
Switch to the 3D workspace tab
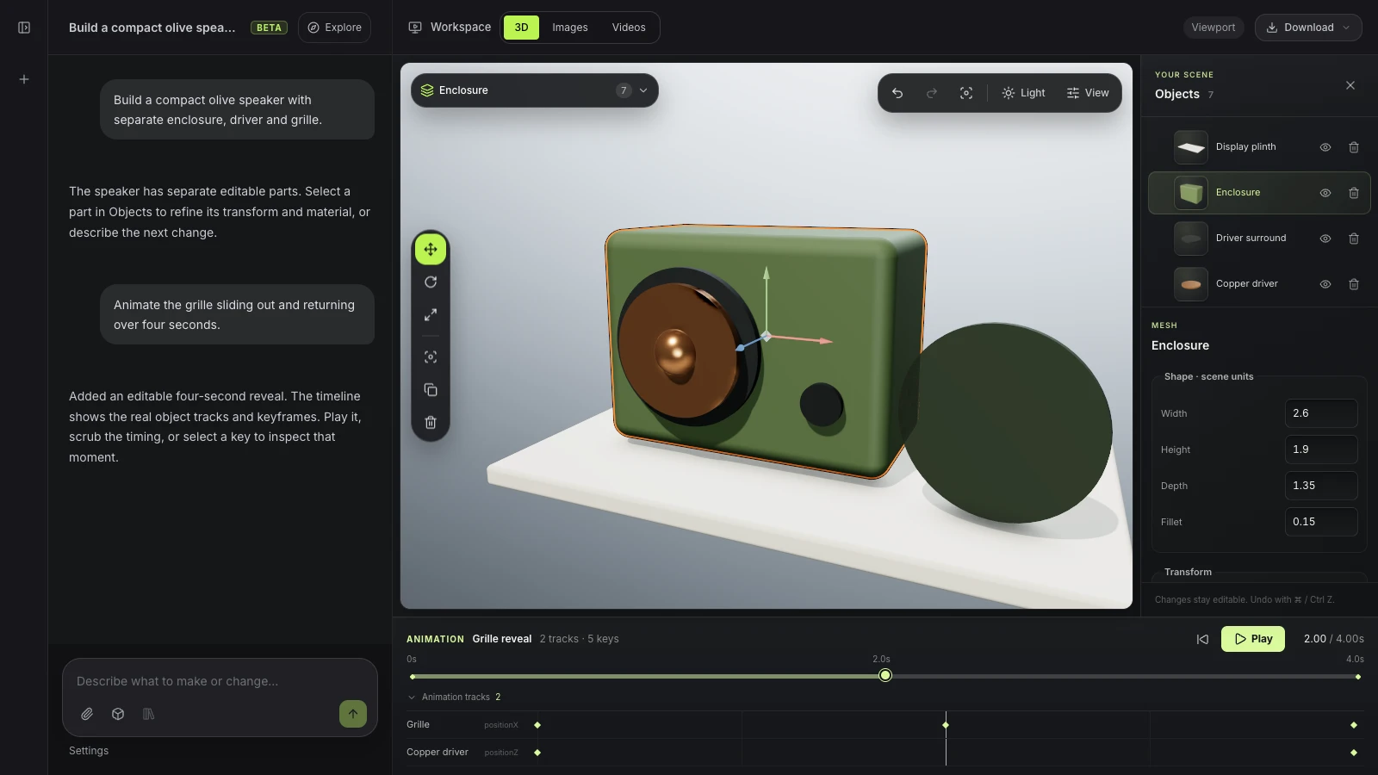point(521,28)
